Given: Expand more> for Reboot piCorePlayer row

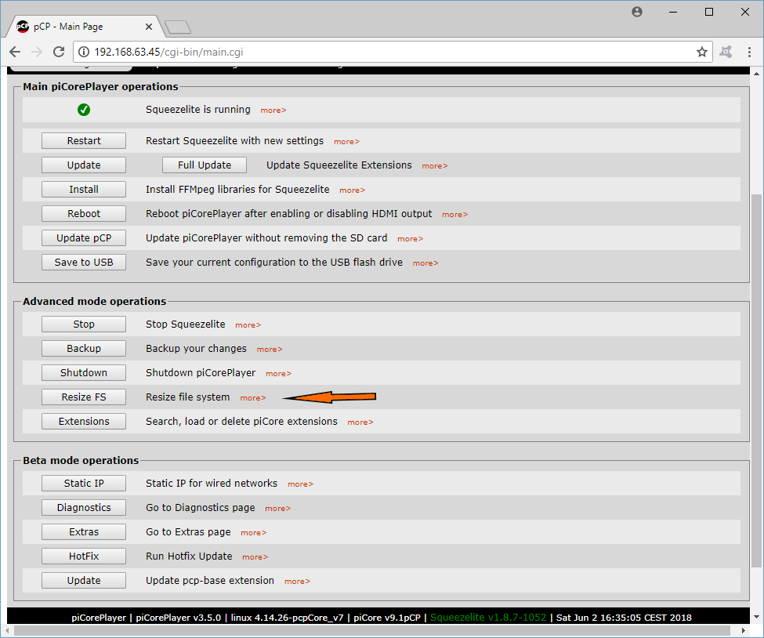Looking at the screenshot, I should pos(454,215).
